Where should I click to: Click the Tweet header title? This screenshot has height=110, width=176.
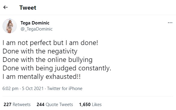[28, 8]
